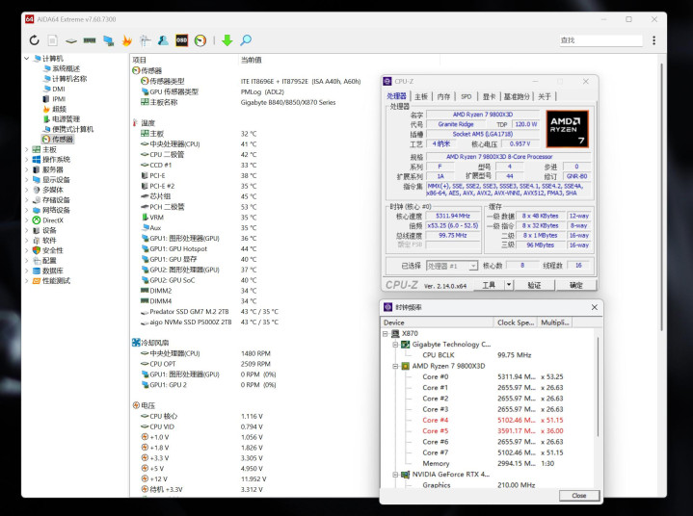
Task: Open the 处理器 #1 selection dropdown
Action: coord(472,266)
